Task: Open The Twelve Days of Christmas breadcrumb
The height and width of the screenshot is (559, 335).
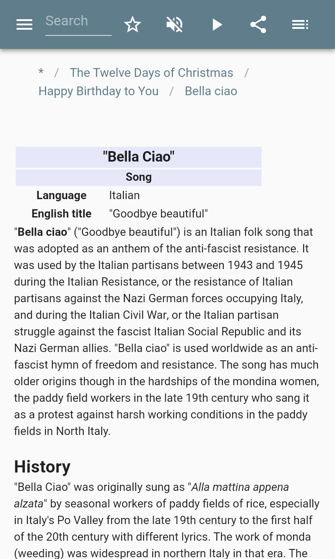Action: (151, 72)
